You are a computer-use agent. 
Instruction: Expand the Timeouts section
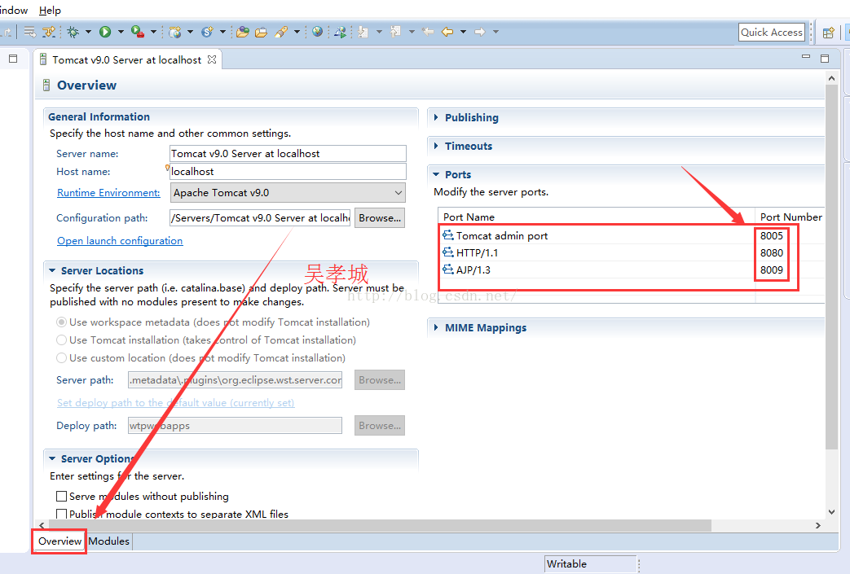(x=436, y=147)
